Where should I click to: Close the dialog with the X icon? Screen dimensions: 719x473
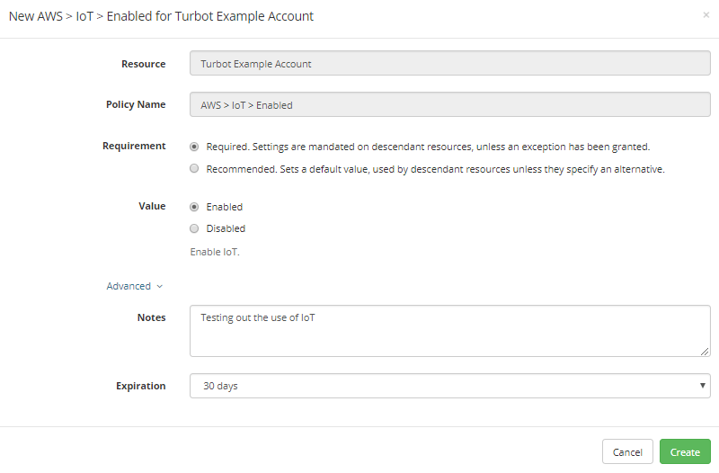click(x=706, y=15)
